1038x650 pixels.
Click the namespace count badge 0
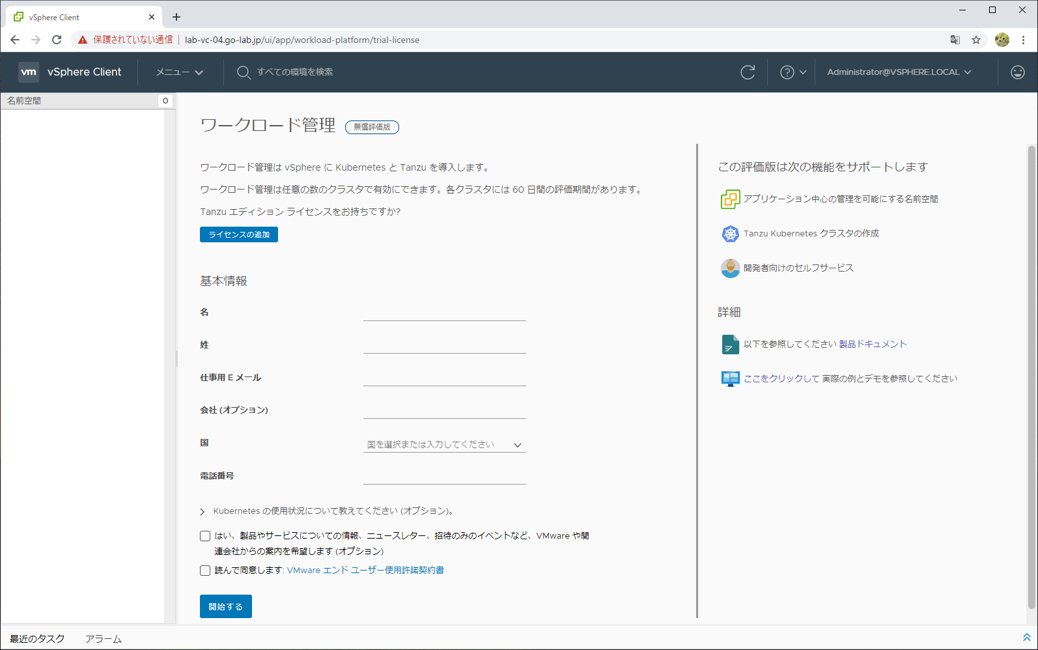coord(165,101)
